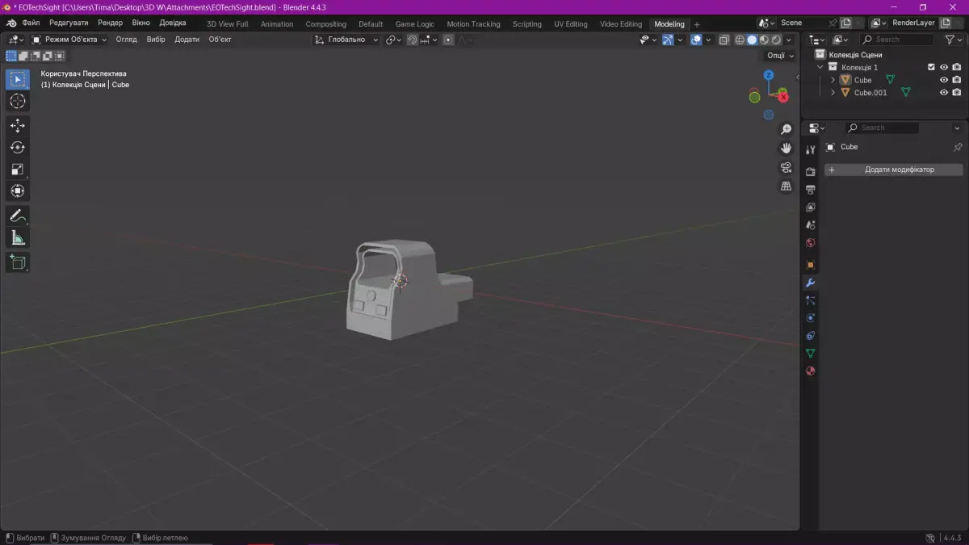Expand the Cube item in outliner
The height and width of the screenshot is (545, 969).
833,80
